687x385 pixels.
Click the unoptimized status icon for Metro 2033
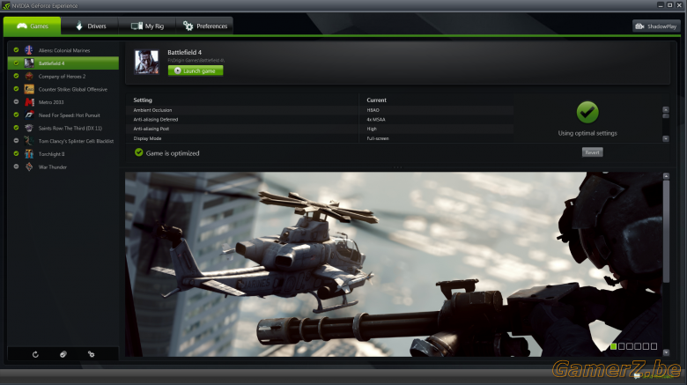point(16,101)
